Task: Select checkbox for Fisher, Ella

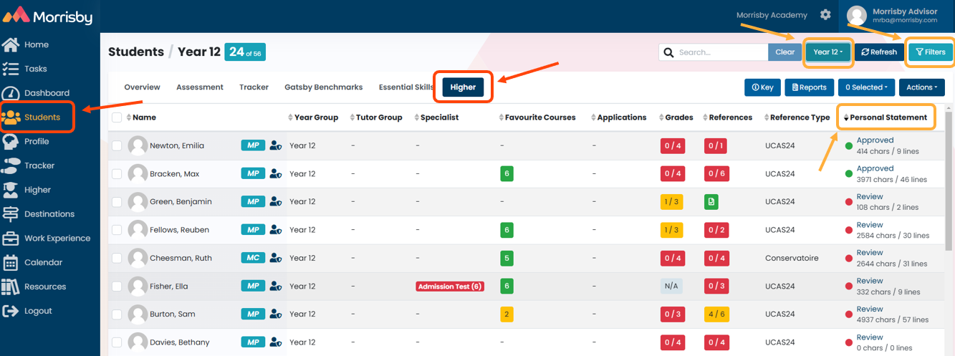Action: click(117, 287)
